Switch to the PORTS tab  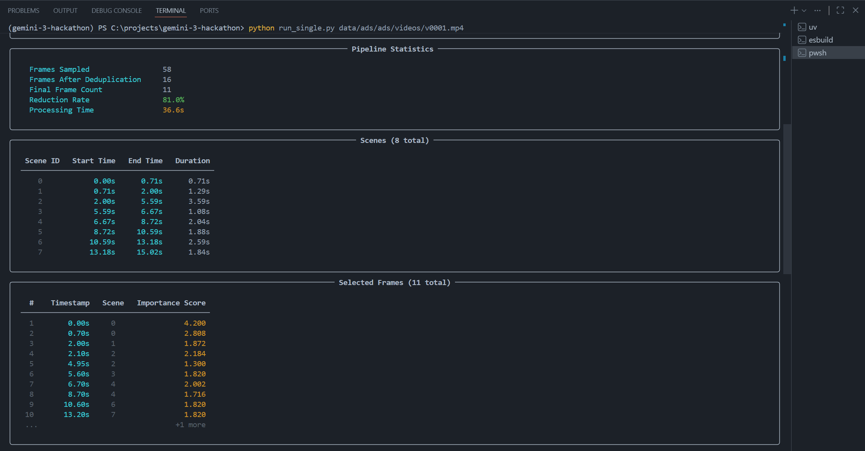tap(209, 11)
